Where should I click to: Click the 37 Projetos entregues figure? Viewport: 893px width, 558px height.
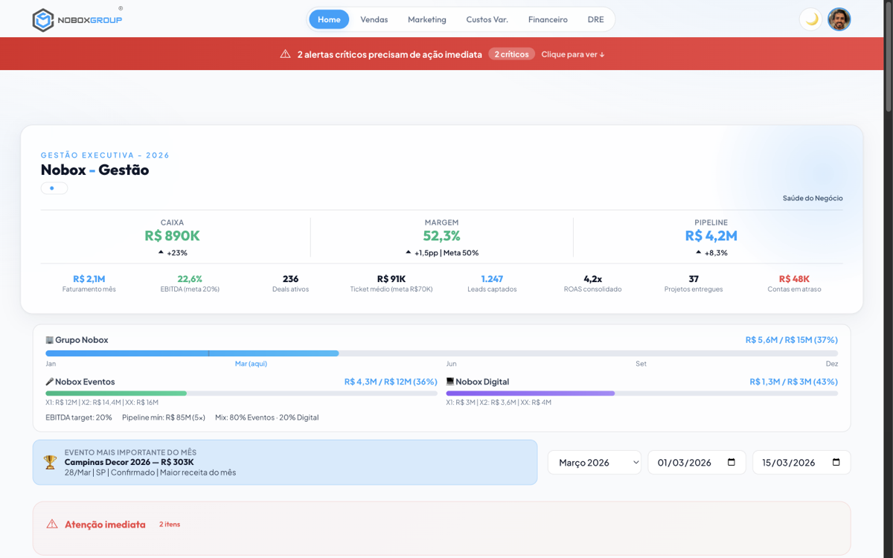pyautogui.click(x=694, y=279)
